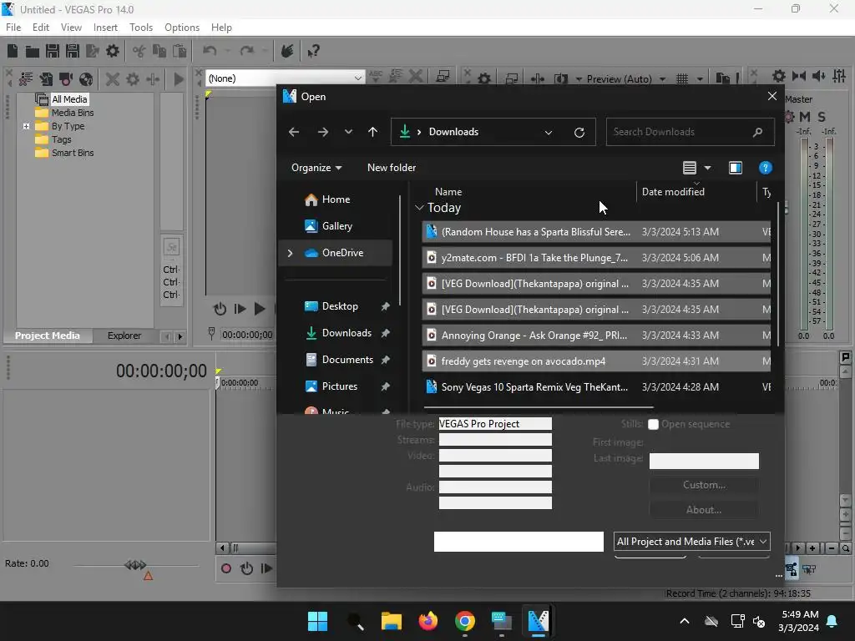
Task: Toggle the preview pane icon in Open dialog
Action: pyautogui.click(x=736, y=168)
